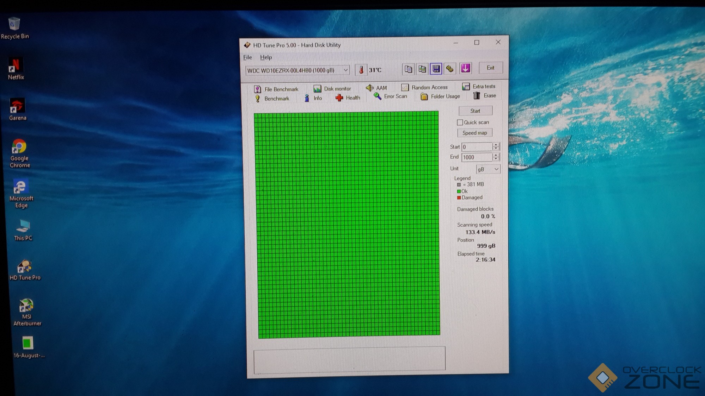Expand the WDC WD10EZRX drive selection dropdown
Viewport: 705px width, 396px height.
(x=346, y=70)
